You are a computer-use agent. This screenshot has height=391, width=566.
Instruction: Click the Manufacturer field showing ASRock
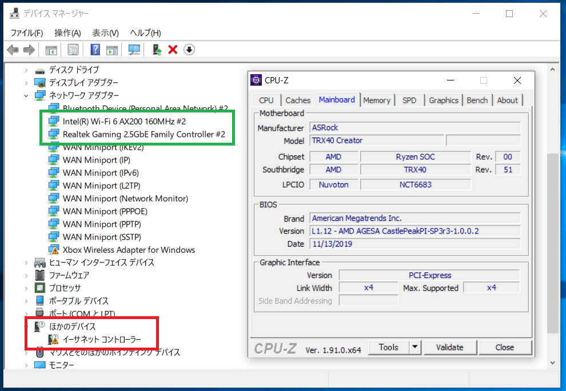click(414, 127)
